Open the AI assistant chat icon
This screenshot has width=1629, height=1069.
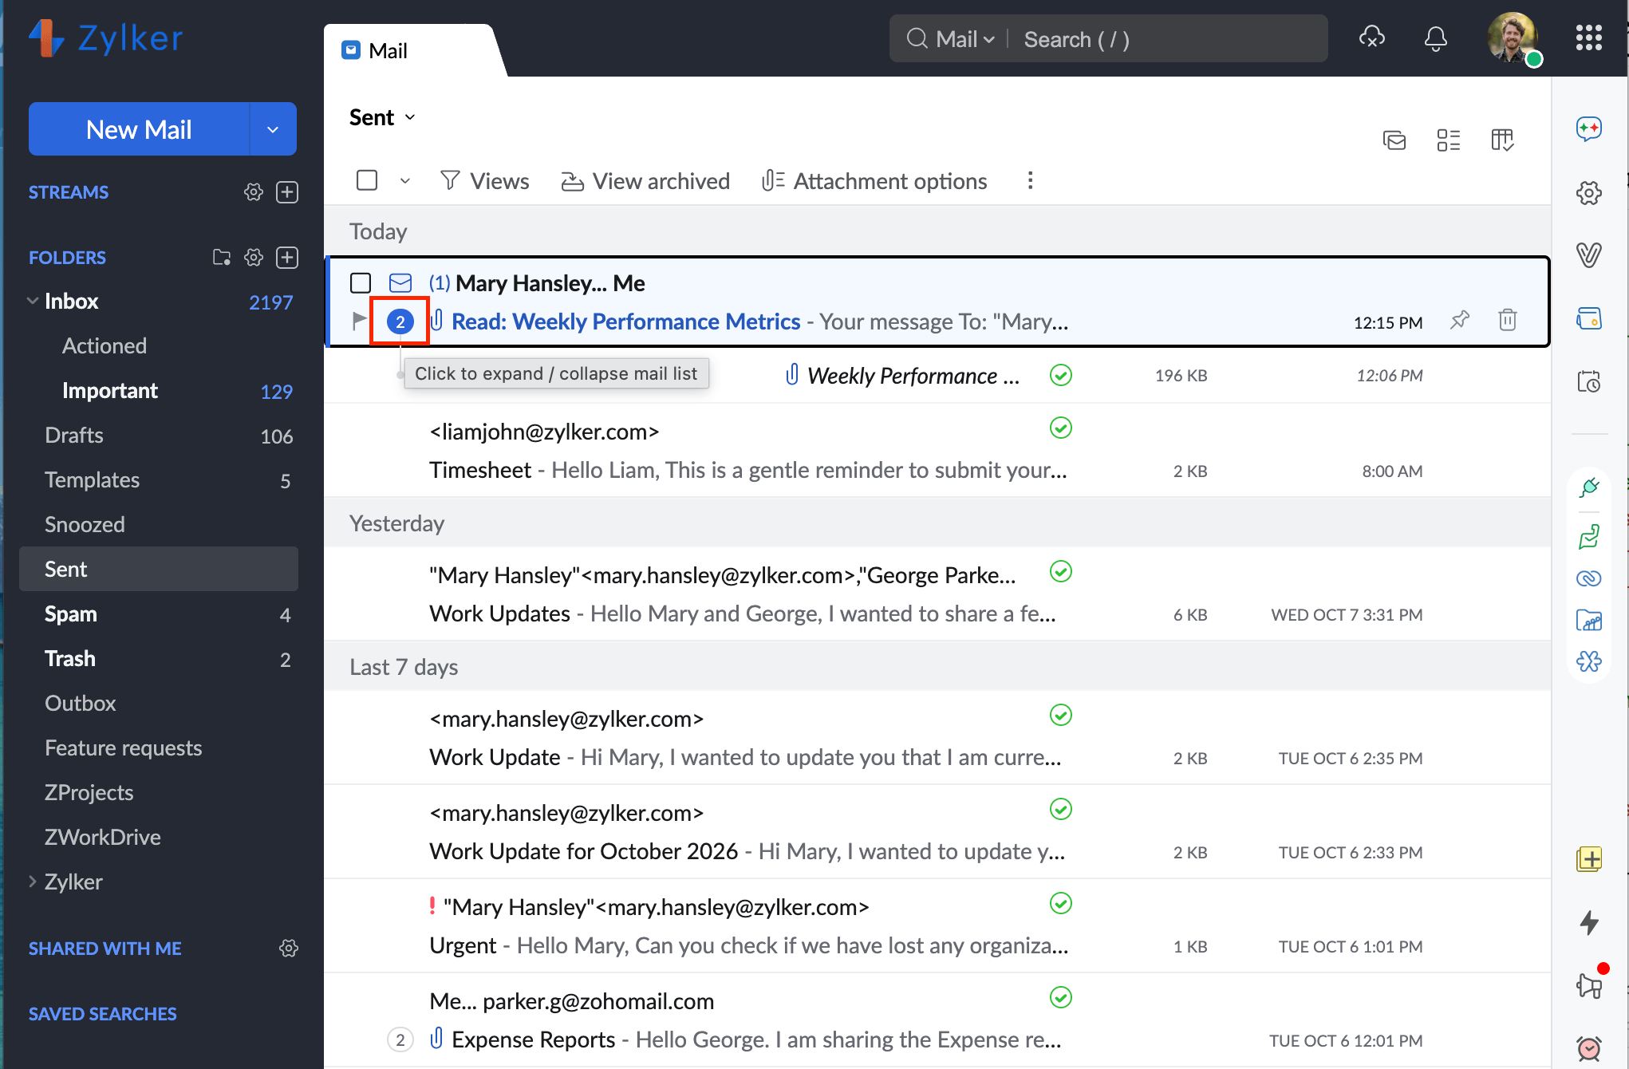(x=1589, y=128)
